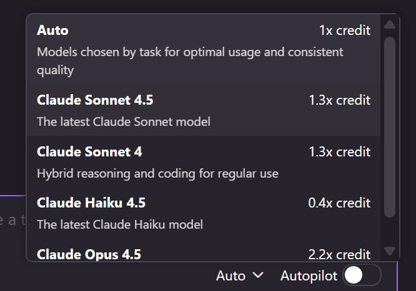Click the 1.3x credit on Sonnet 4.5
The width and height of the screenshot is (416, 291).
(x=340, y=100)
